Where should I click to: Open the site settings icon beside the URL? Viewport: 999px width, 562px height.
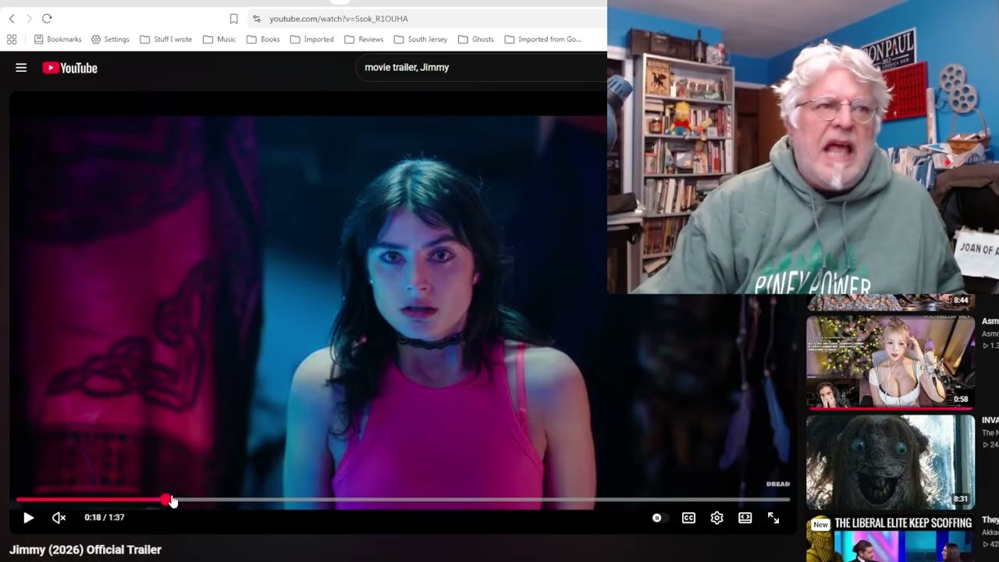point(256,19)
